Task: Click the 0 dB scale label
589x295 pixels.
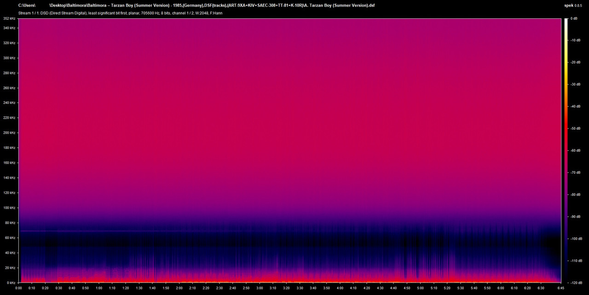Action: tap(574, 19)
